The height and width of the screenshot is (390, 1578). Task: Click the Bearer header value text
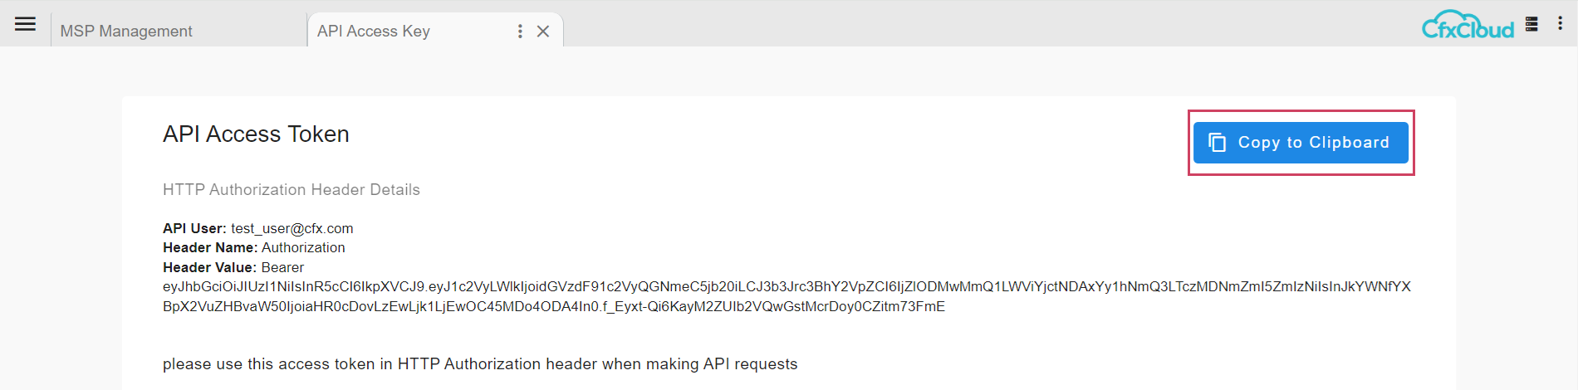[282, 267]
